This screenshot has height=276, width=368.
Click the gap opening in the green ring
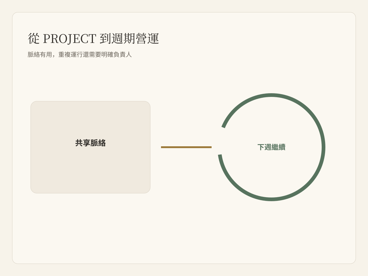click(220, 141)
